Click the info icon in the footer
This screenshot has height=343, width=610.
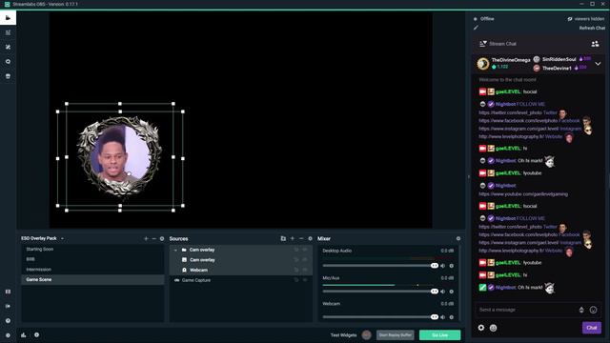click(x=36, y=334)
